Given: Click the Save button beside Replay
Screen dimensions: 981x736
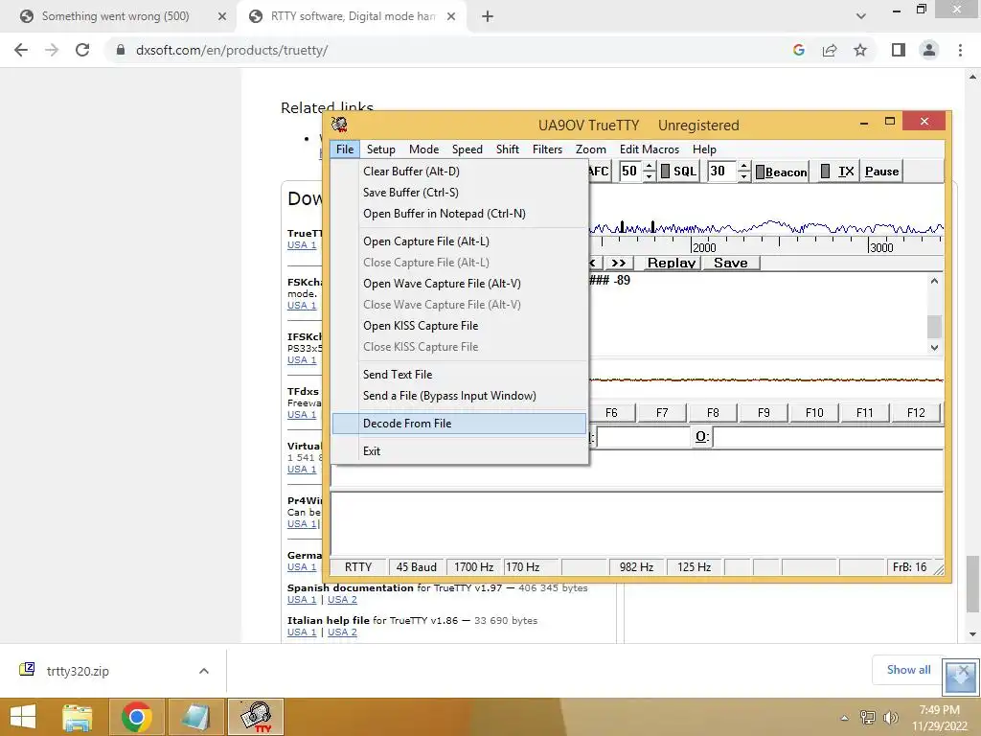Looking at the screenshot, I should (x=731, y=263).
